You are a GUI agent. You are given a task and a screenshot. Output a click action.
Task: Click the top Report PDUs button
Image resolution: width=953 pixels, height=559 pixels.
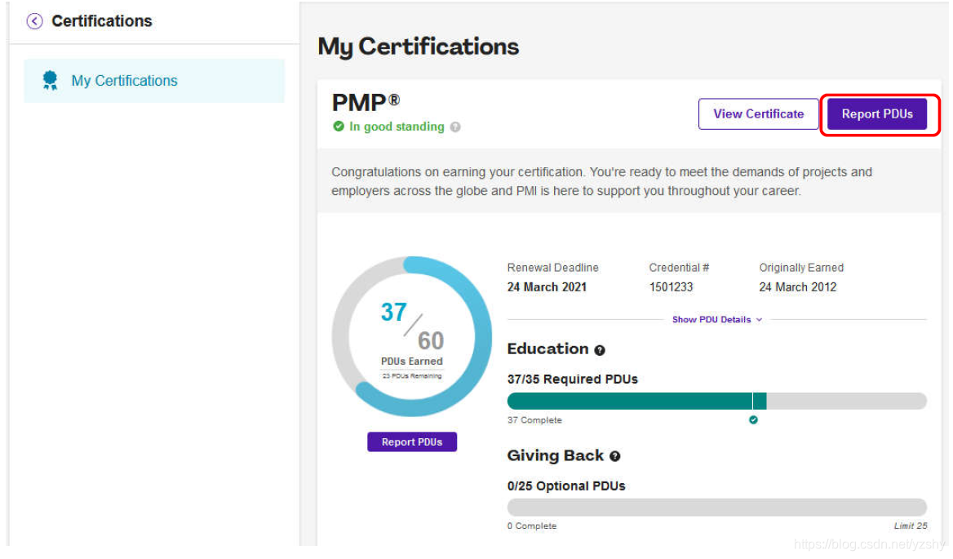(877, 114)
